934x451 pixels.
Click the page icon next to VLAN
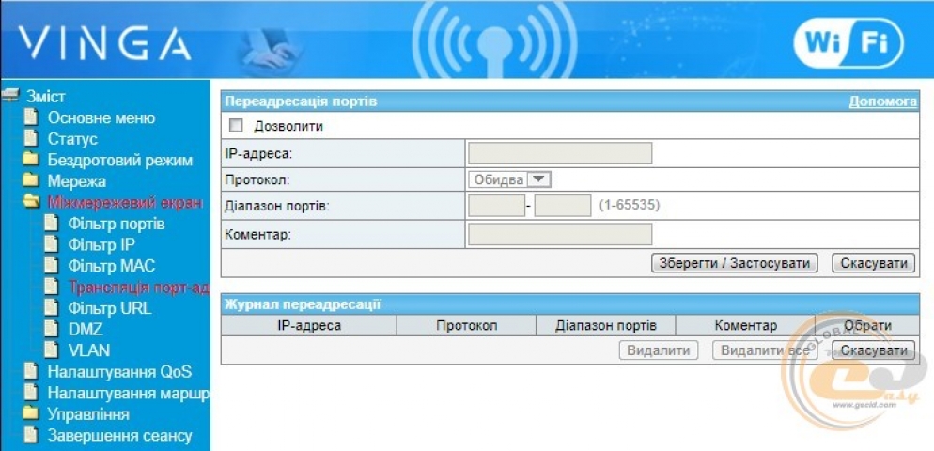point(52,350)
